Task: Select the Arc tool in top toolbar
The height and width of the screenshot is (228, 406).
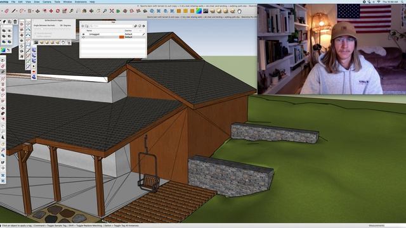Action: coord(22,11)
